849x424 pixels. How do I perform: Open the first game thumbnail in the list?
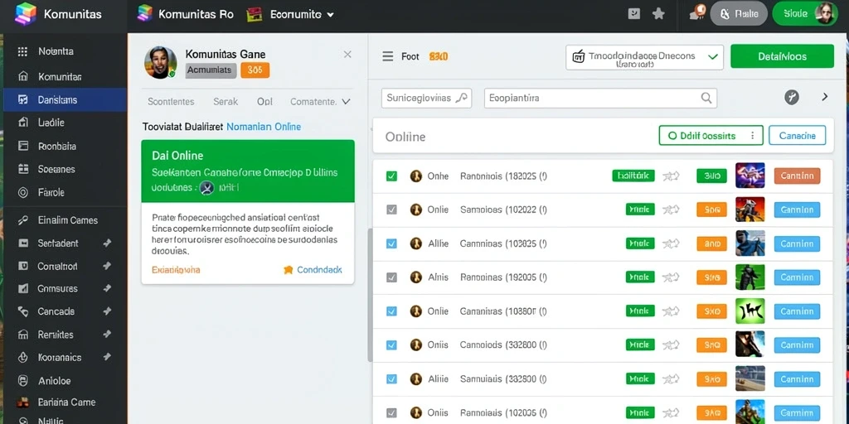pyautogui.click(x=750, y=176)
